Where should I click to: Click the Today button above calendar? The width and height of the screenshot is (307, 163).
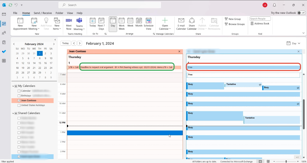65,43
